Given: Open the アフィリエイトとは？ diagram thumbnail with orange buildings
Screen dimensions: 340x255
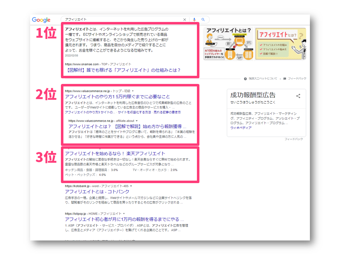Looking at the screenshot, I should coord(228,44).
